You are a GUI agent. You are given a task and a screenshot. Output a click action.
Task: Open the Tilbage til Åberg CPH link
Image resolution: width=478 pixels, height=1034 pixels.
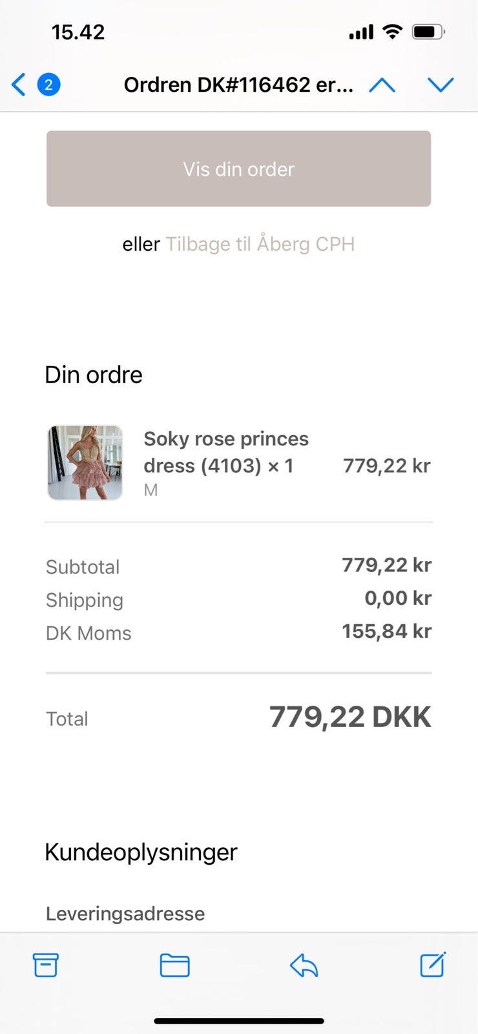(260, 244)
